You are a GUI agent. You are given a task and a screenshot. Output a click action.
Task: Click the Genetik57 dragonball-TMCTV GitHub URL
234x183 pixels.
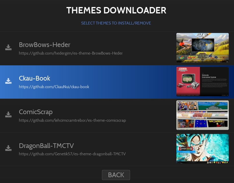pyautogui.click(x=72, y=154)
